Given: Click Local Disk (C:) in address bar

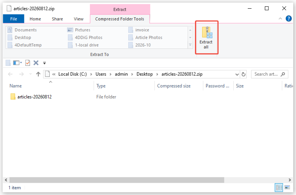Looking at the screenshot, I should tap(73, 74).
